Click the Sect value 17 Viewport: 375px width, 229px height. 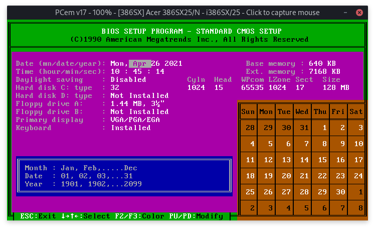tap(300, 87)
